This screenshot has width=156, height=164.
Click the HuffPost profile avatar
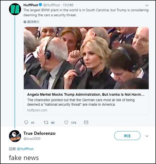pyautogui.click(x=15, y=9)
